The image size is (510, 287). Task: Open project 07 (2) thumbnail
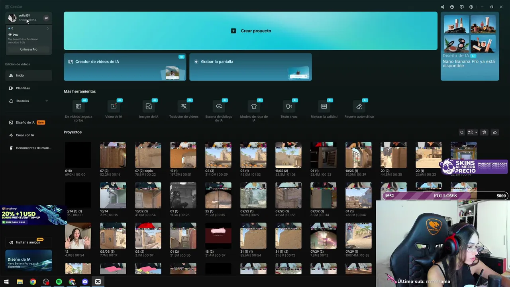113,155
